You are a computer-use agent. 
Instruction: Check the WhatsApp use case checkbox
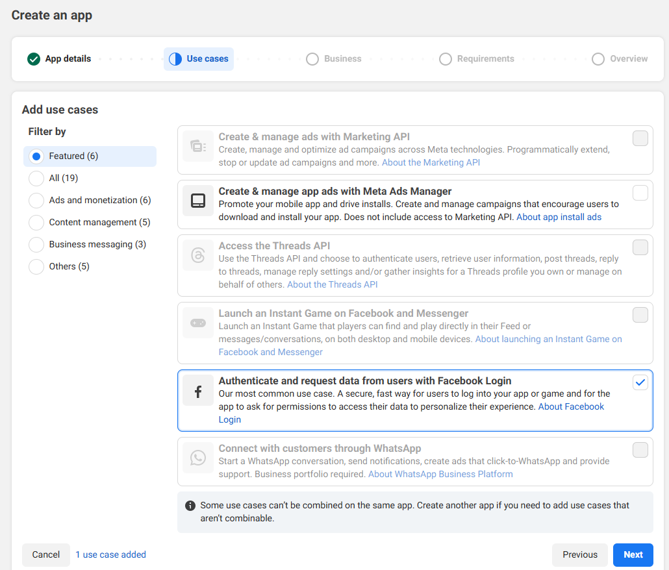(640, 450)
